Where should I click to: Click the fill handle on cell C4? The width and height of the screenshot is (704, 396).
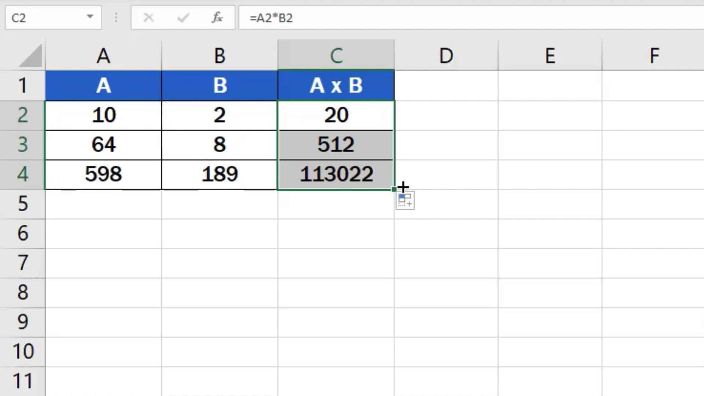point(393,189)
